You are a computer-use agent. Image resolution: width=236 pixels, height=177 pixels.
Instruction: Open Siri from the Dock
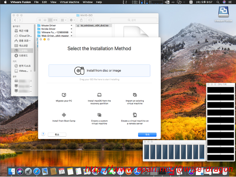tap(20, 171)
